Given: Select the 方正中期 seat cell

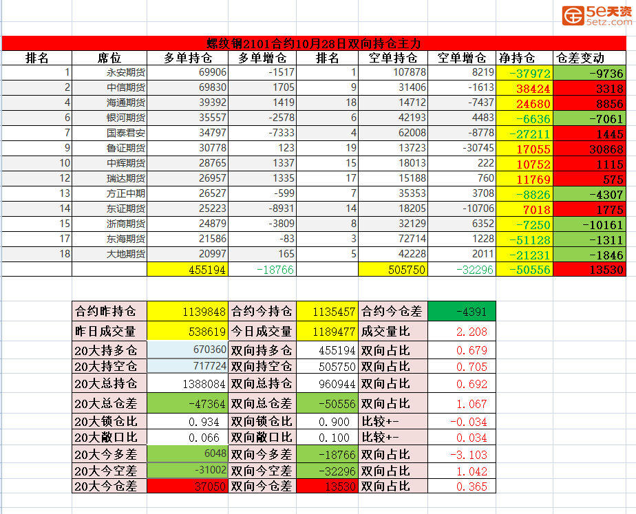Looking at the screenshot, I should [x=109, y=193].
